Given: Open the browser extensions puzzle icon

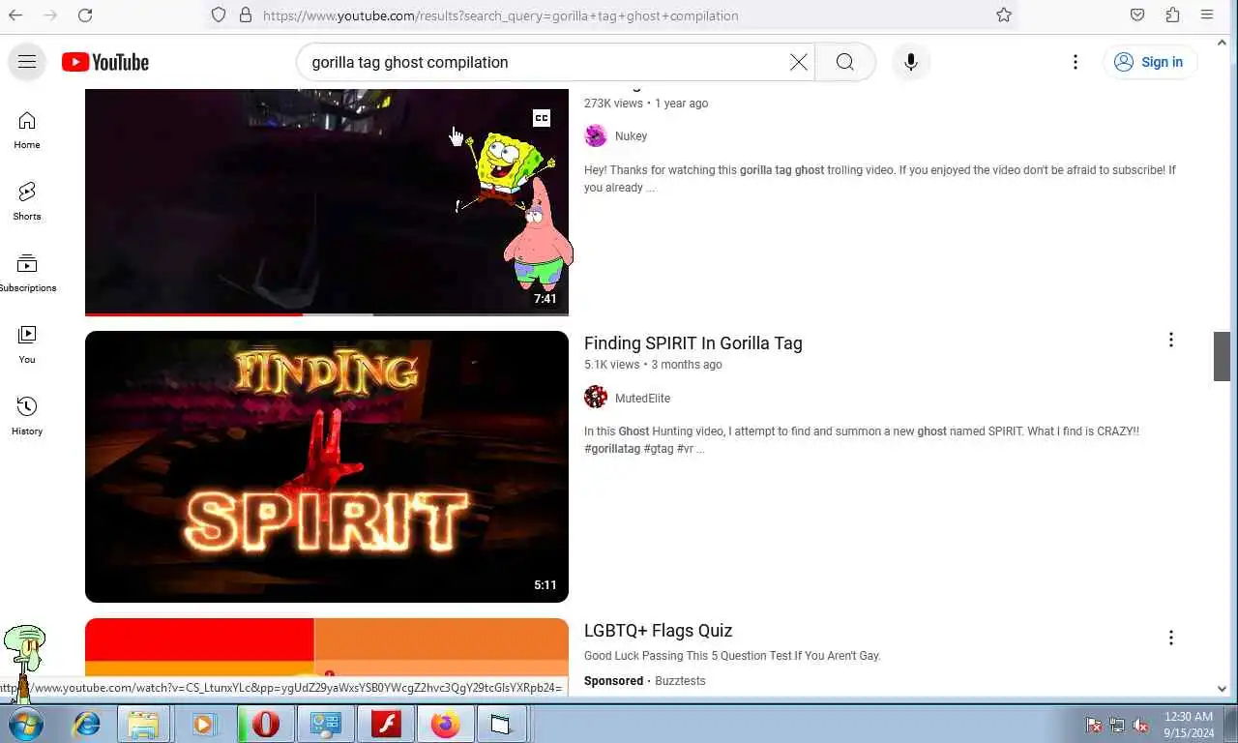Looking at the screenshot, I should [1172, 15].
